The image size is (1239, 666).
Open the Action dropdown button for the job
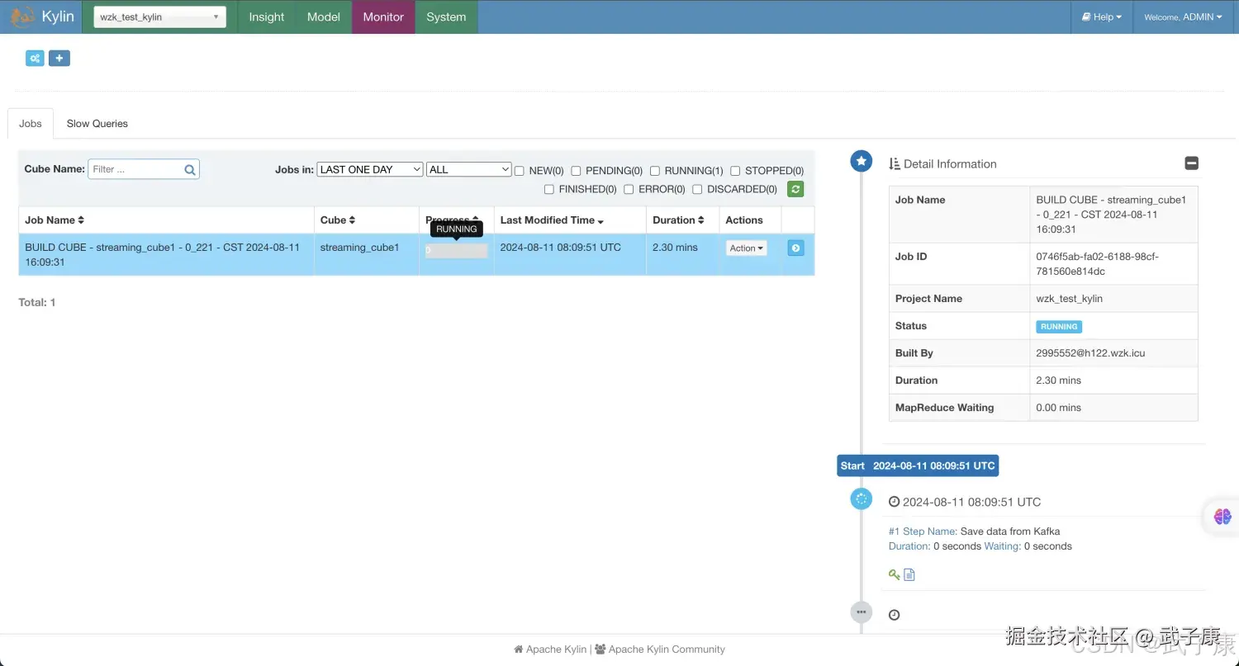(x=745, y=247)
